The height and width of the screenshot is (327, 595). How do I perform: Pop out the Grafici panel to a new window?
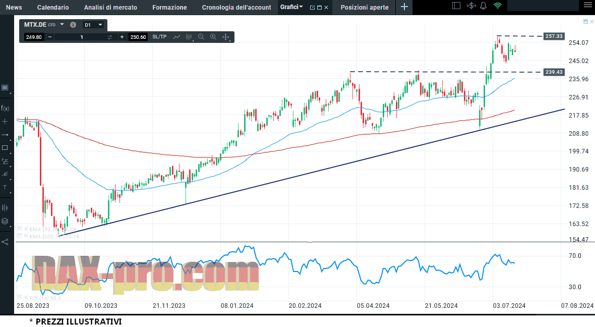pos(312,8)
